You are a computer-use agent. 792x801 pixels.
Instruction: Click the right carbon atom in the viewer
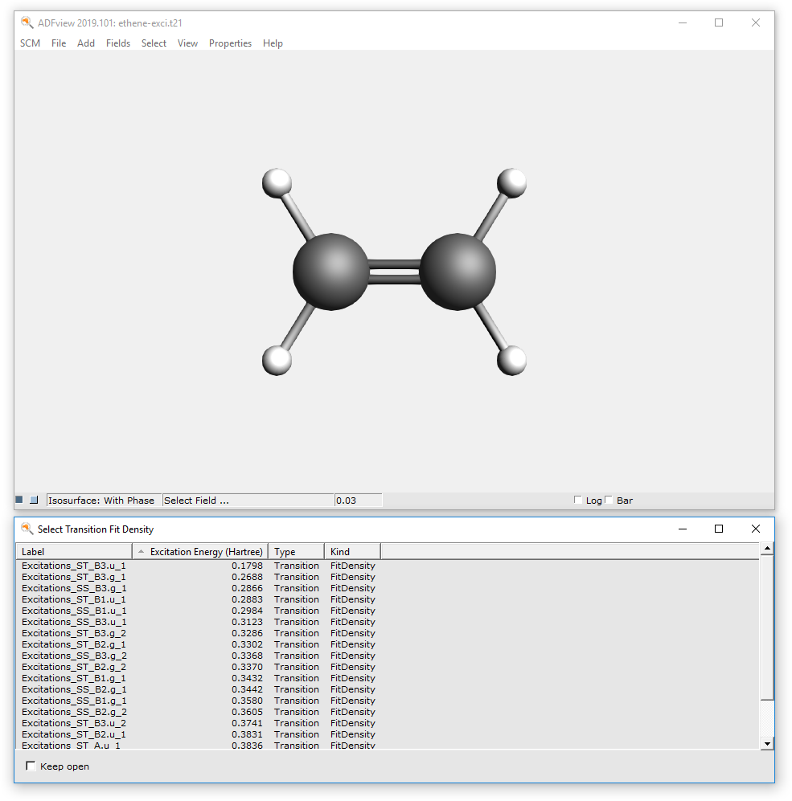(458, 272)
